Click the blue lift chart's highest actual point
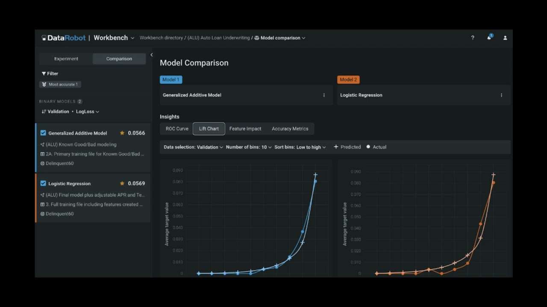The image size is (547, 307). point(315,181)
